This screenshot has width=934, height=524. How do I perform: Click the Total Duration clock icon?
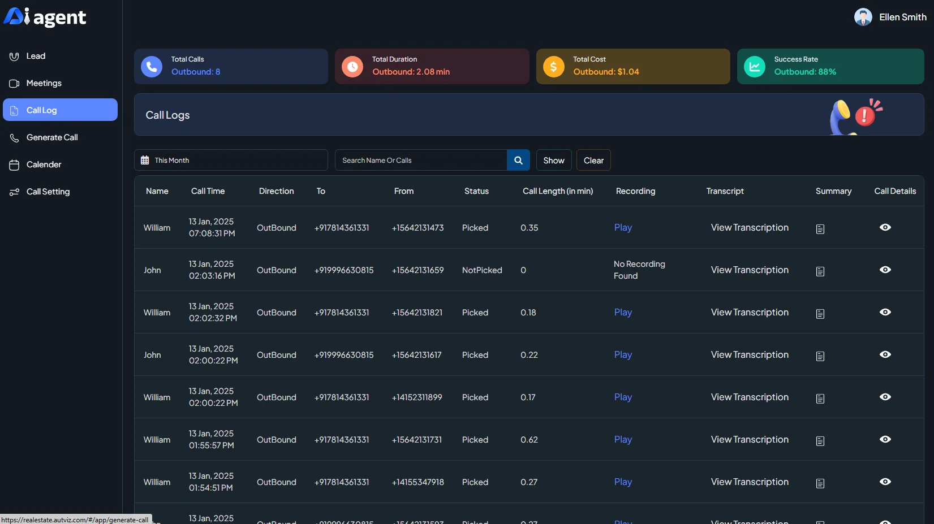coord(352,67)
